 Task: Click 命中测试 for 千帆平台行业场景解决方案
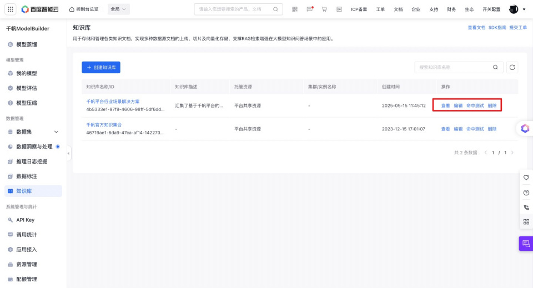pos(475,105)
